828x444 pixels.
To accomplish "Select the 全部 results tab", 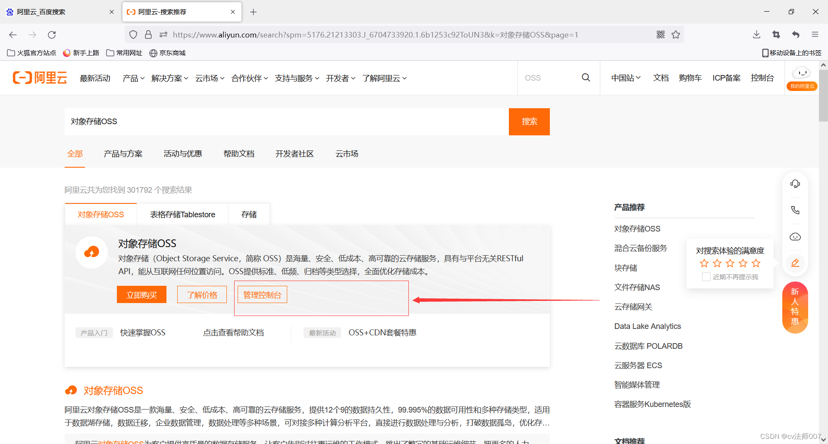I will (75, 154).
